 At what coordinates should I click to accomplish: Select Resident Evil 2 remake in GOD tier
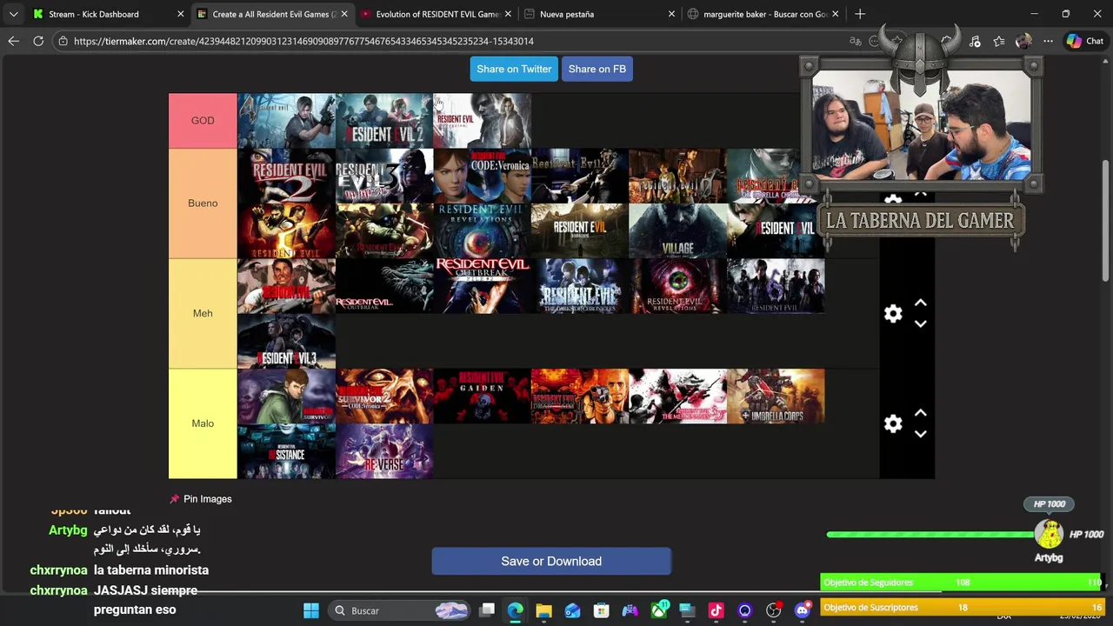383,121
